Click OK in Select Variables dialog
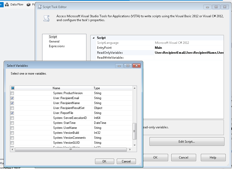The width and height of the screenshot is (232, 169). click(x=104, y=161)
